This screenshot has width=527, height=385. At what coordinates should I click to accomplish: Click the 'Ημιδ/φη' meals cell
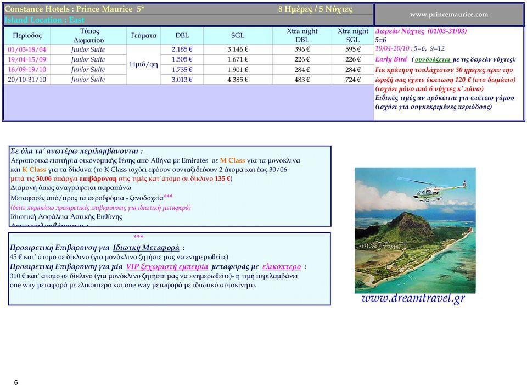(143, 64)
